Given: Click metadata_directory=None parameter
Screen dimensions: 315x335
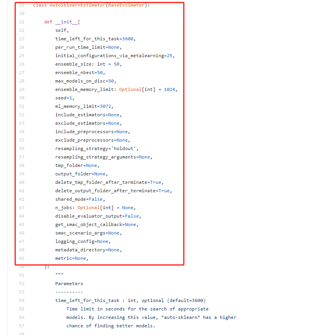Looking at the screenshot, I should tap(87, 250).
